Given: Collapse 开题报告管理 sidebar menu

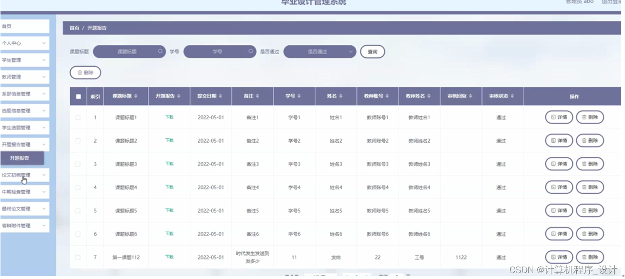Looking at the screenshot, I should point(24,145).
